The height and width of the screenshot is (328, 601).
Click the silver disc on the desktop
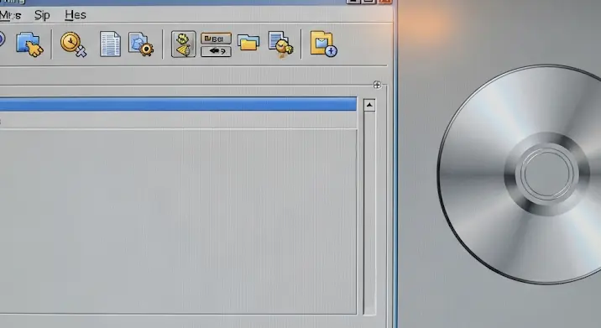tap(520, 174)
